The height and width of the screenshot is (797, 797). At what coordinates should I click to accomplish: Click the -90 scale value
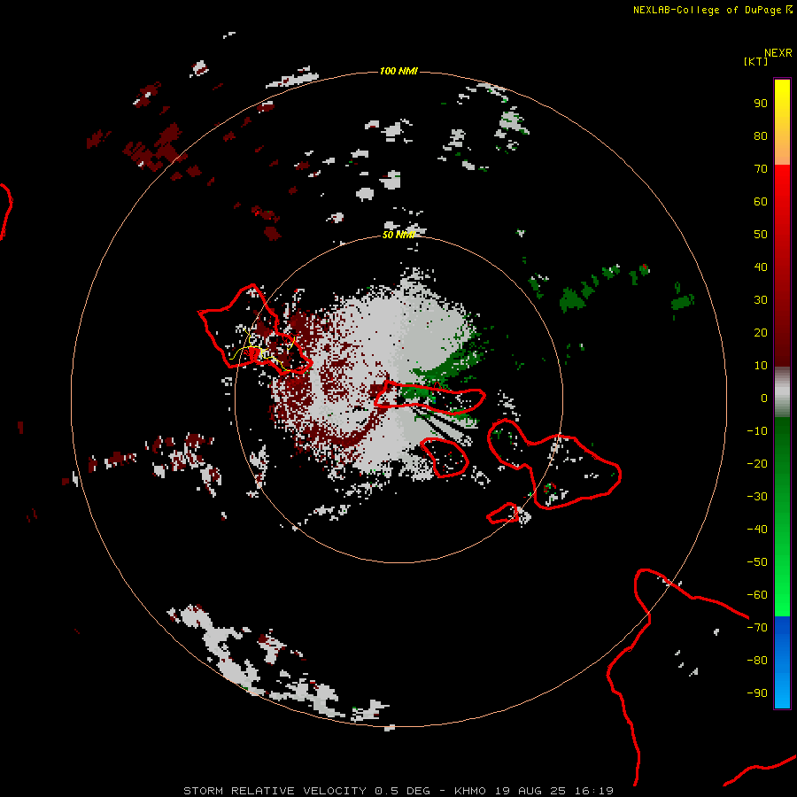[757, 693]
